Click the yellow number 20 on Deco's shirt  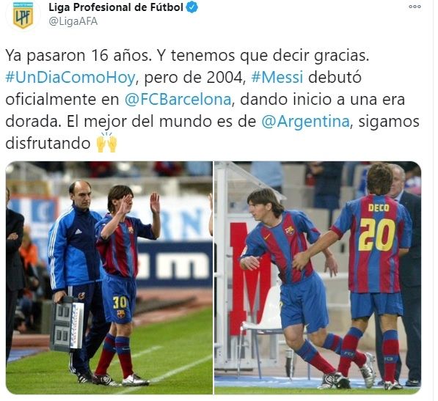[x=377, y=234]
